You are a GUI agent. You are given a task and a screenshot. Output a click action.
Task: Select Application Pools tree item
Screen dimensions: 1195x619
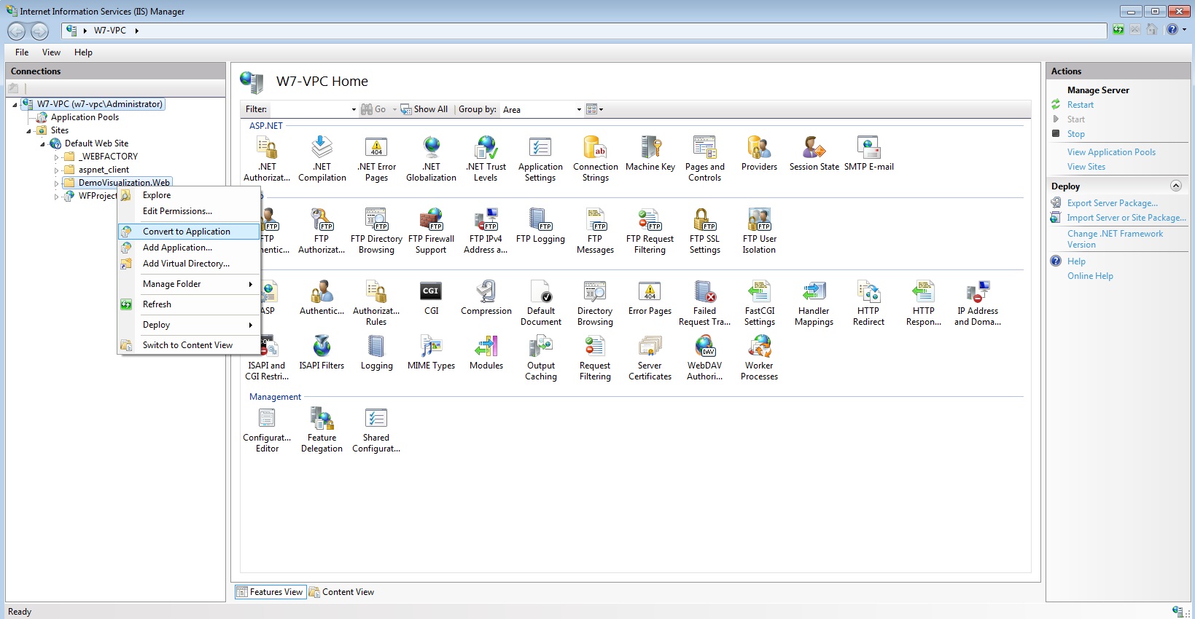(85, 117)
